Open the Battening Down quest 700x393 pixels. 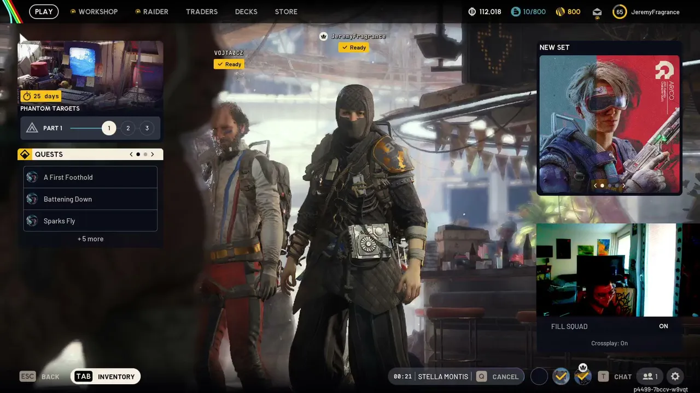90,199
